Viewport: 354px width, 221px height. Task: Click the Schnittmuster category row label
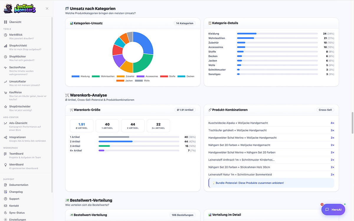217,70
